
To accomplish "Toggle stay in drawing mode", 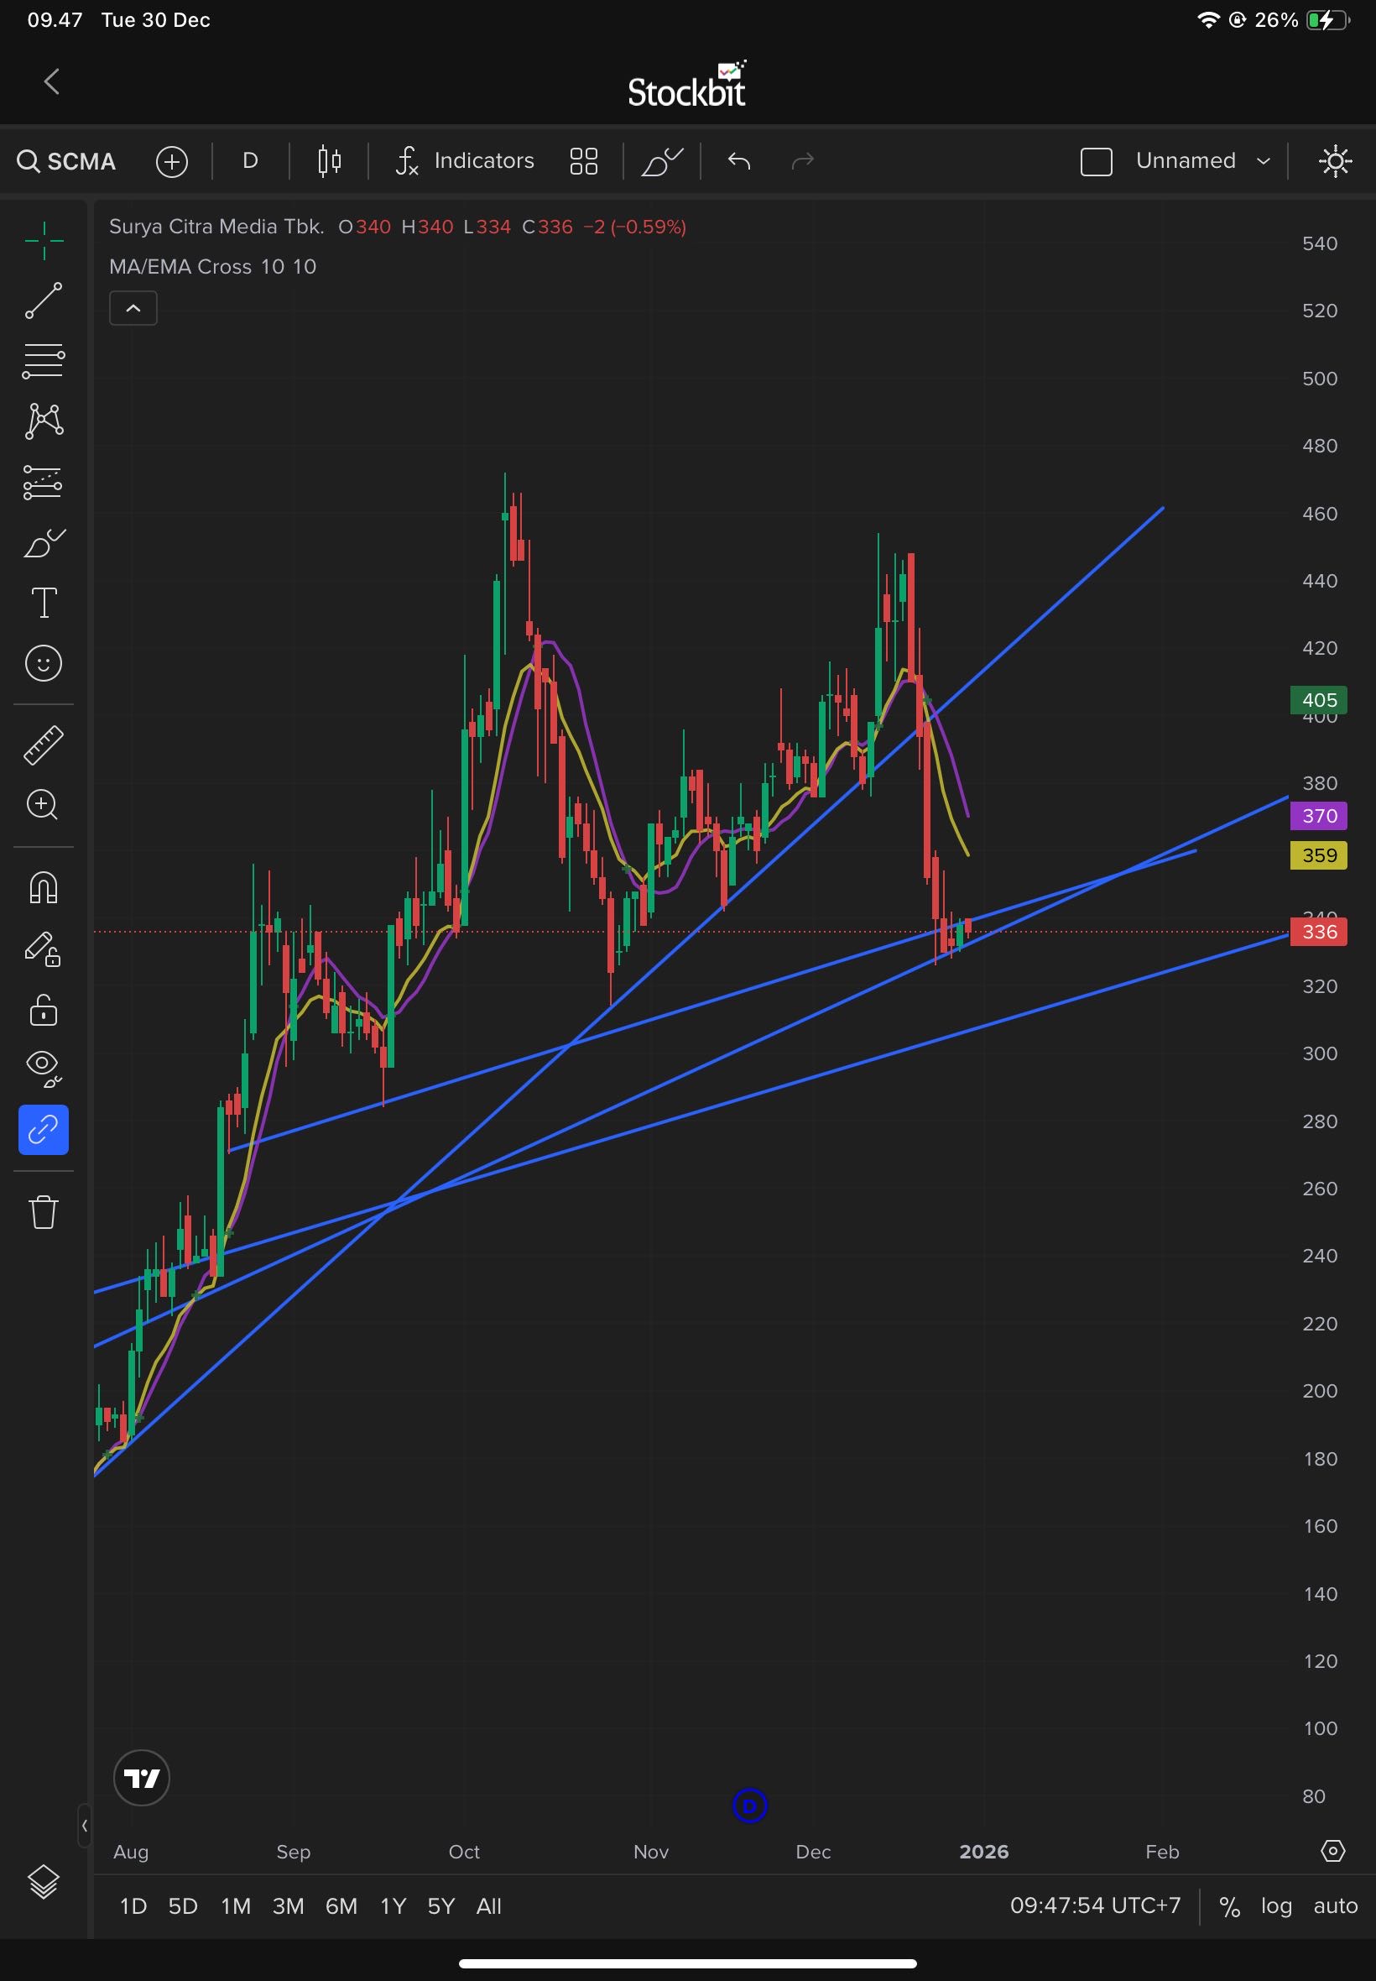I will tap(44, 949).
